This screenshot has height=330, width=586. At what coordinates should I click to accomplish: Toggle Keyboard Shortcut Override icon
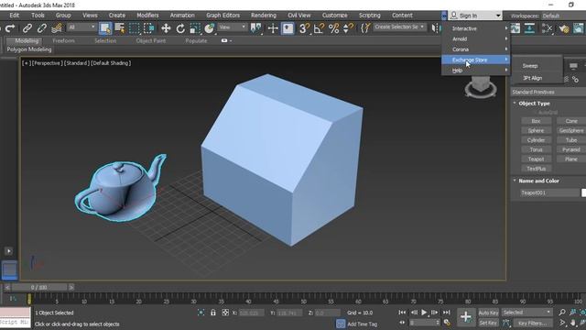pyautogui.click(x=288, y=28)
